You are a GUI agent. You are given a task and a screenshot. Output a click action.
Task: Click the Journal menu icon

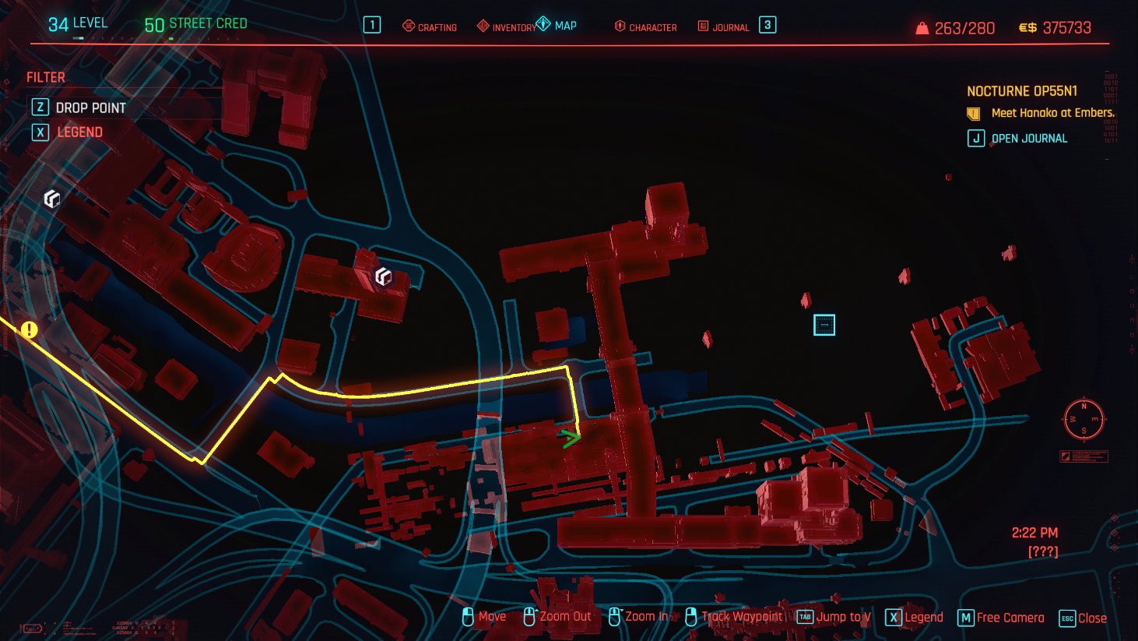(703, 26)
